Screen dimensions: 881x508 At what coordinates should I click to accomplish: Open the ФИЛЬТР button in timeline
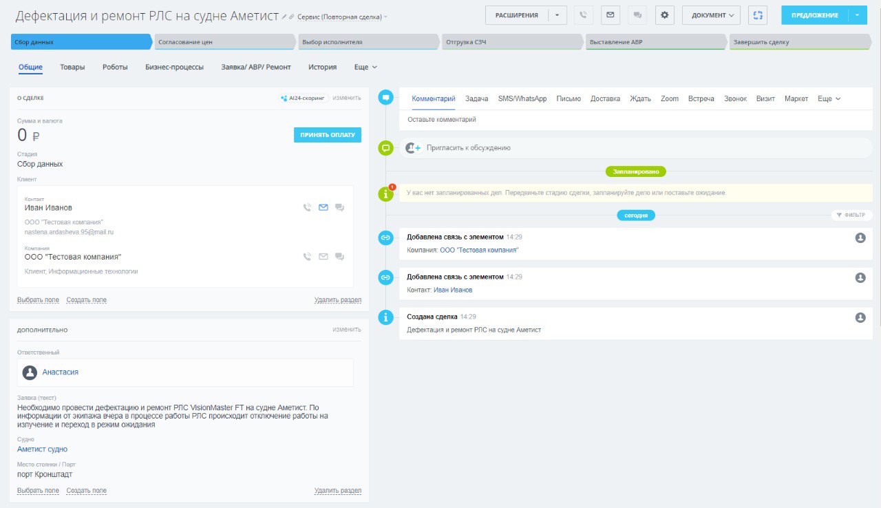point(851,215)
